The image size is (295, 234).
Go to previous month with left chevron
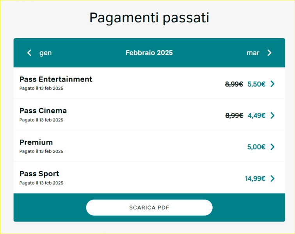29,53
